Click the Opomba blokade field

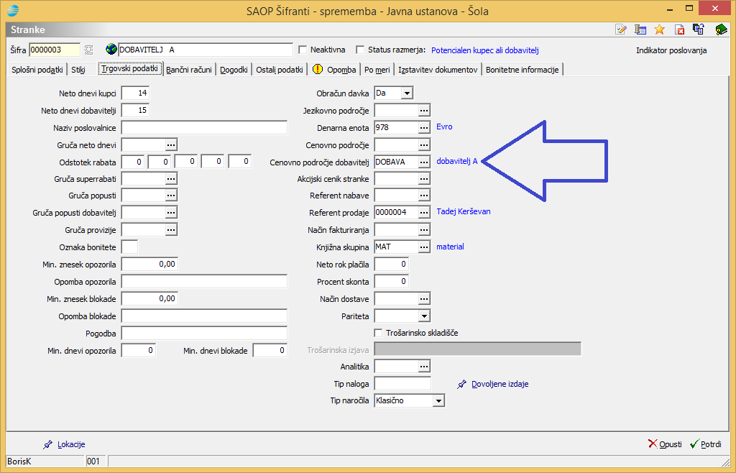tap(204, 316)
